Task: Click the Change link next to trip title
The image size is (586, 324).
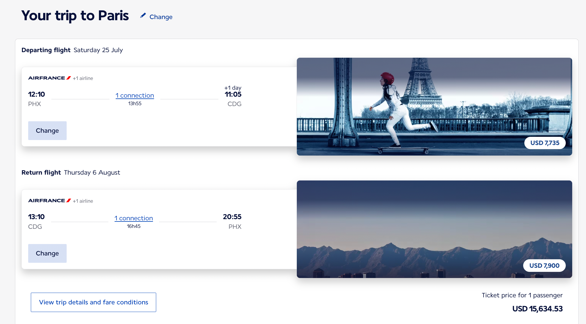Action: click(x=161, y=17)
